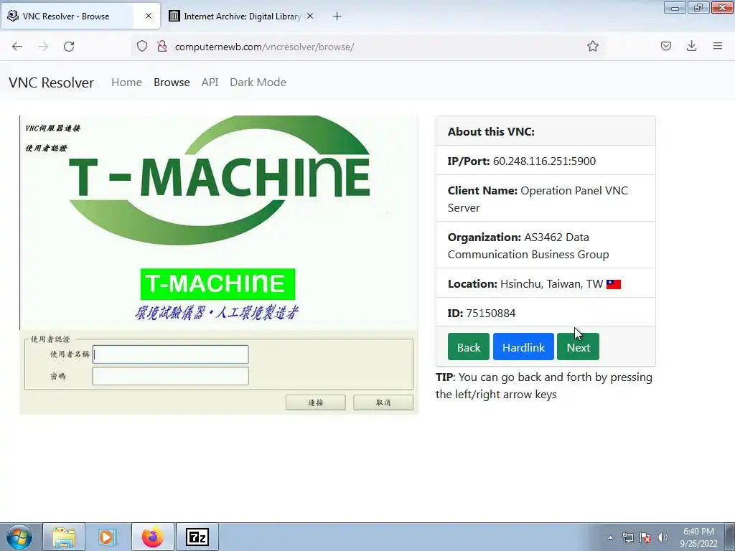This screenshot has height=551, width=735.
Task: Click the volume speaker tray icon
Action: (x=663, y=537)
